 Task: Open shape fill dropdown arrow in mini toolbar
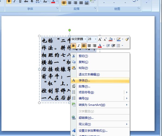[x=114, y=39]
